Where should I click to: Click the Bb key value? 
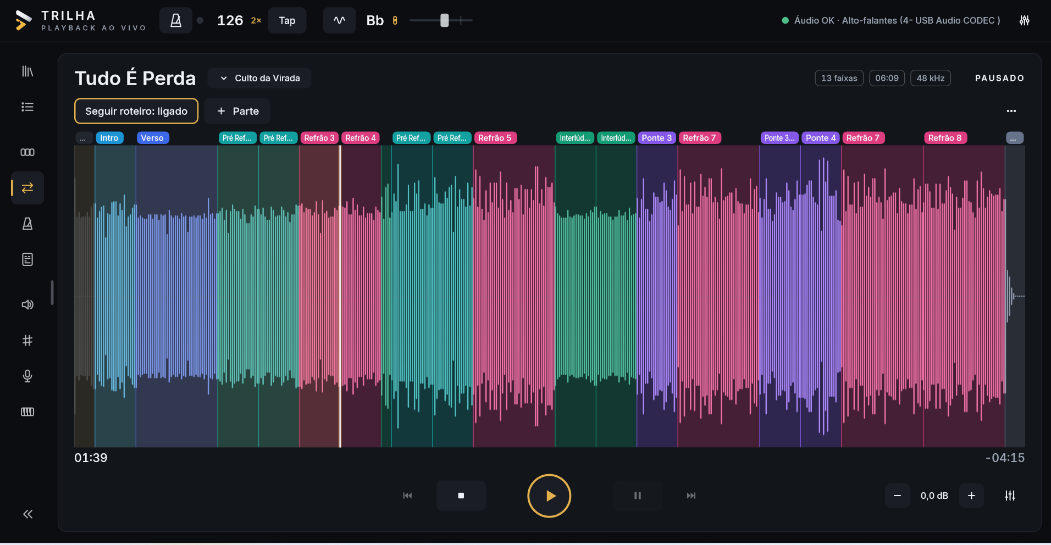[x=375, y=20]
